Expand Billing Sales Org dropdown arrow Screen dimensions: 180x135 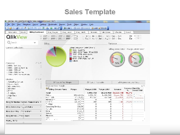coord(40,111)
